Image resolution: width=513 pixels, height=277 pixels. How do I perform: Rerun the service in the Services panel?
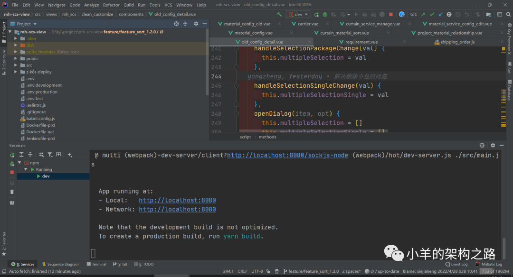pos(12,155)
